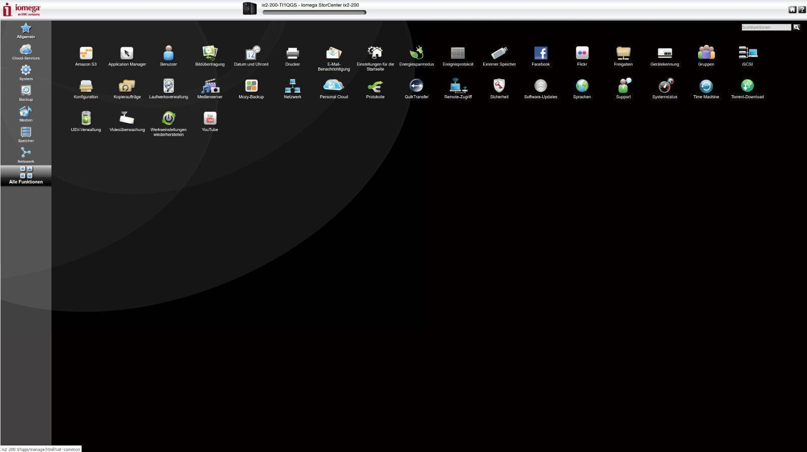Click the Energiesparmodus icon
The width and height of the screenshot is (807, 452).
point(417,53)
